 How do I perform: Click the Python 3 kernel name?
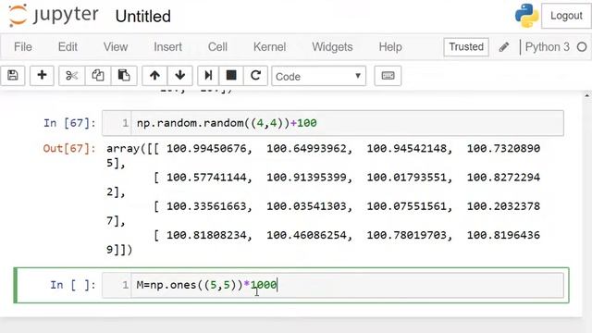(547, 47)
